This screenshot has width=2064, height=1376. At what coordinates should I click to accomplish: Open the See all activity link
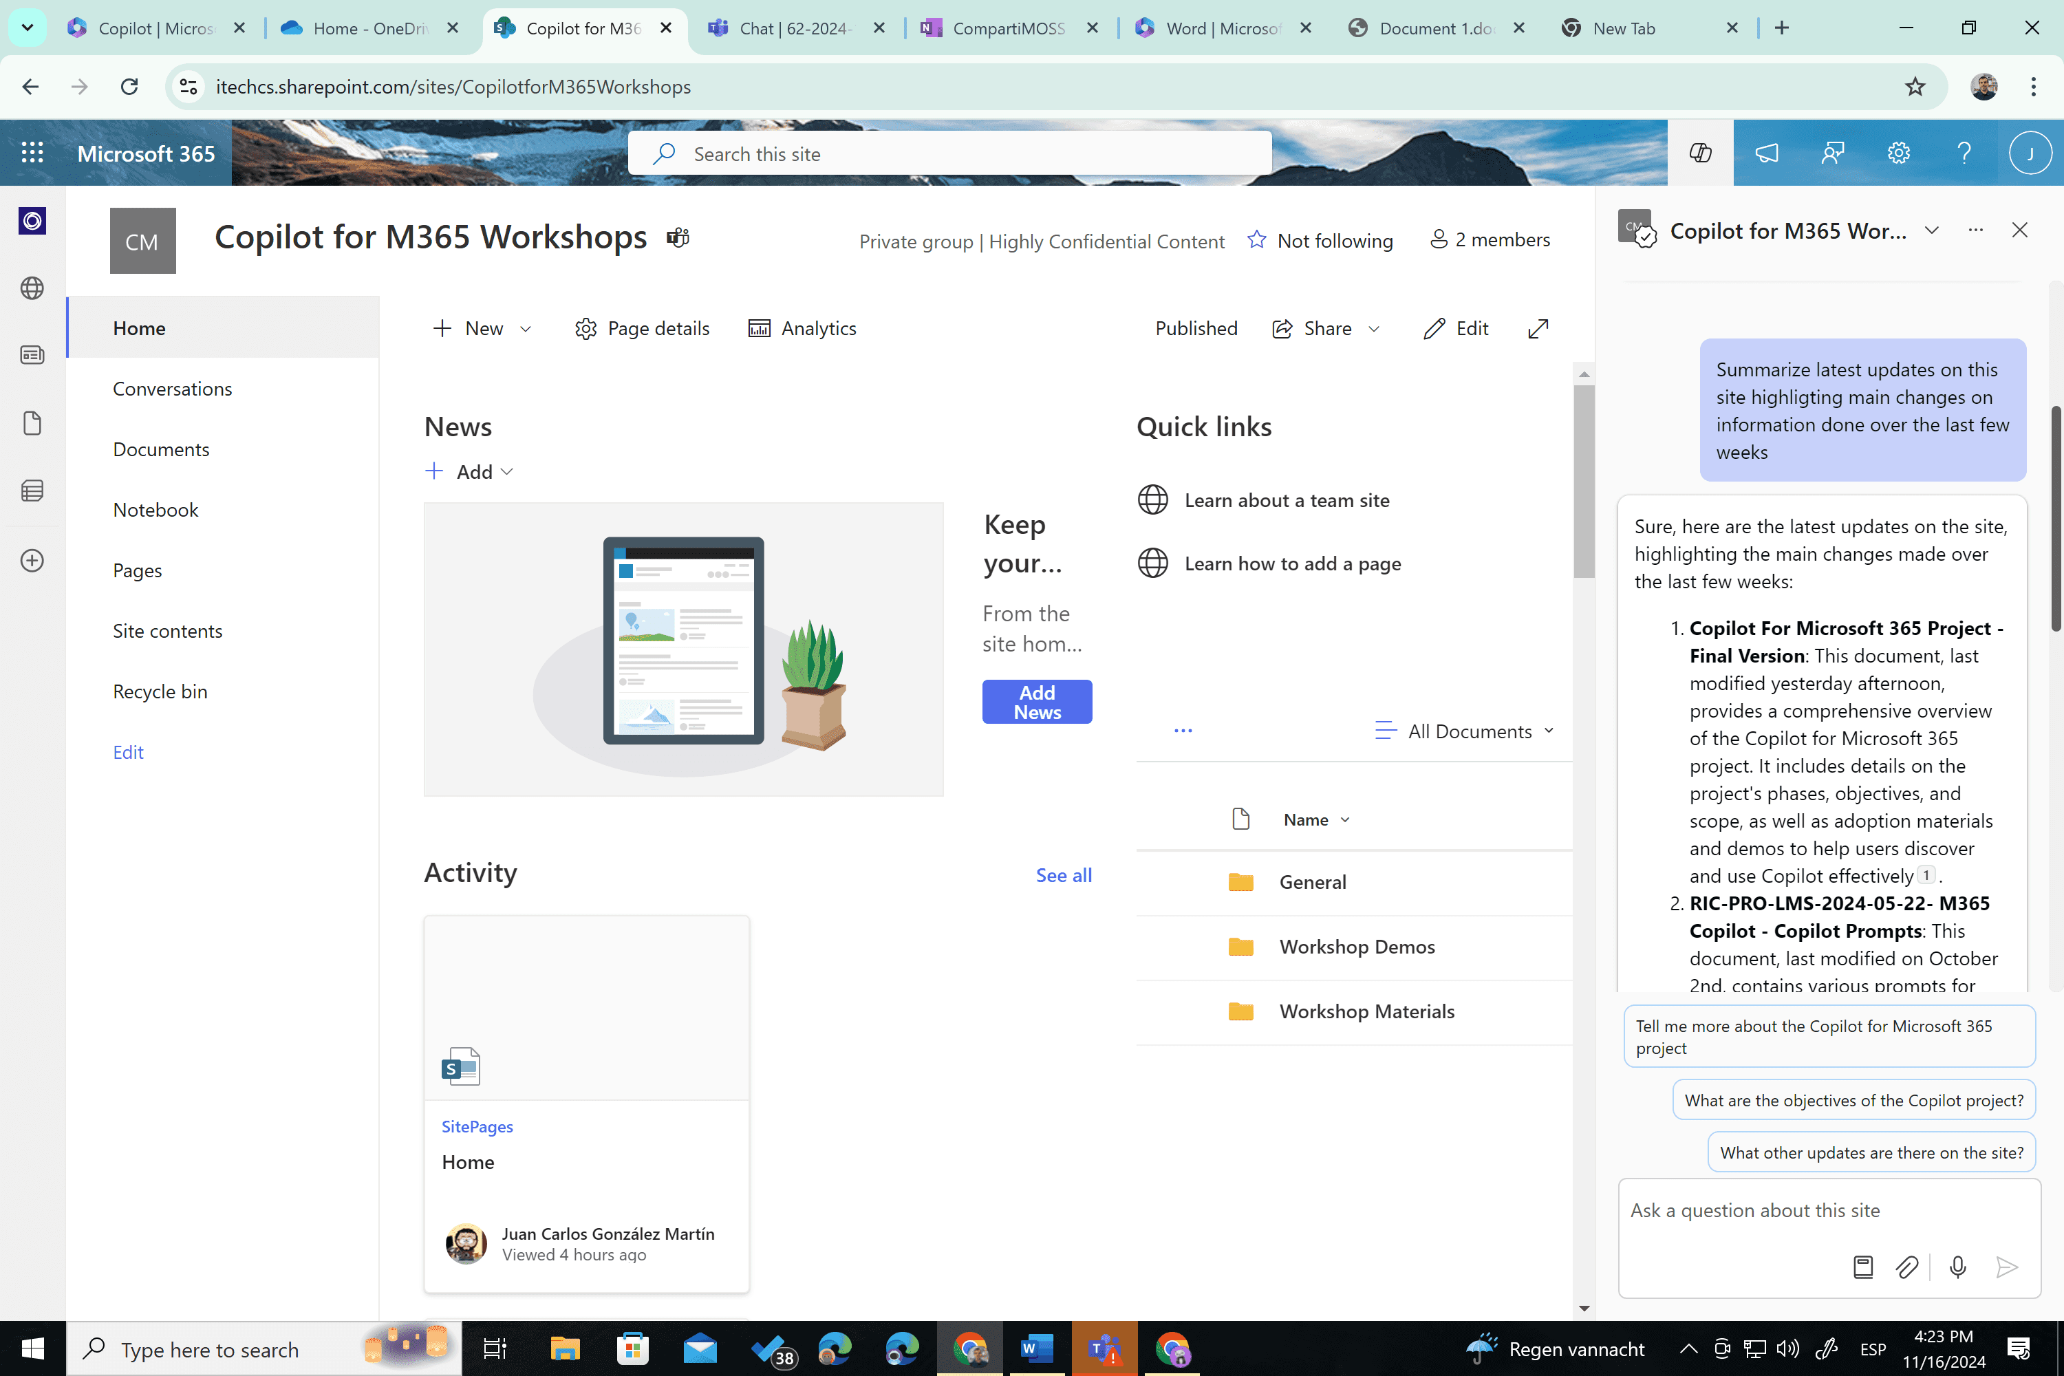coord(1063,875)
